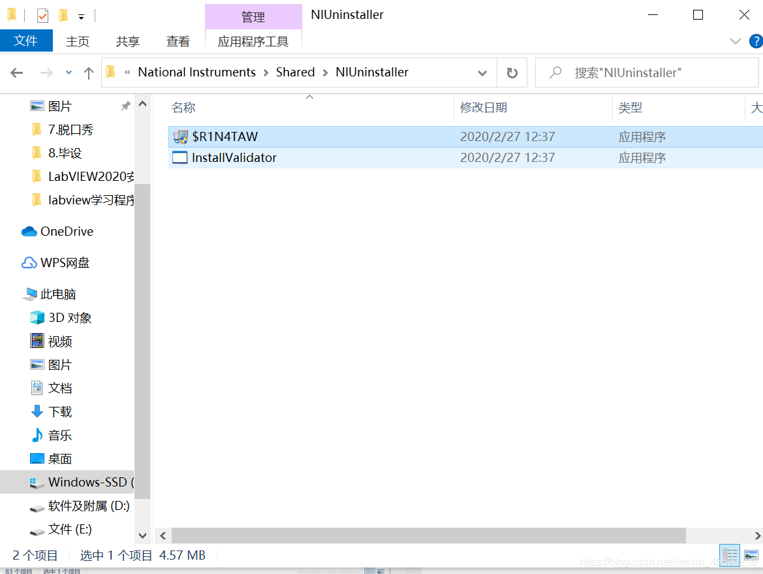This screenshot has width=763, height=574.
Task: Go back with the left arrow
Action: (17, 73)
